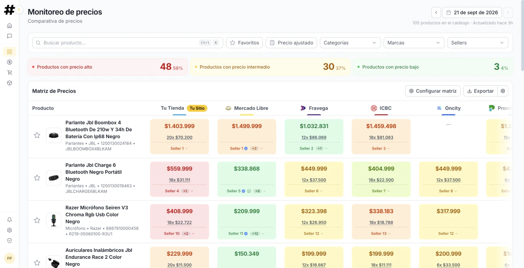The height and width of the screenshot is (268, 524).
Task: Open Jbl Boombox 4 product thumbnail
Action: (54, 135)
